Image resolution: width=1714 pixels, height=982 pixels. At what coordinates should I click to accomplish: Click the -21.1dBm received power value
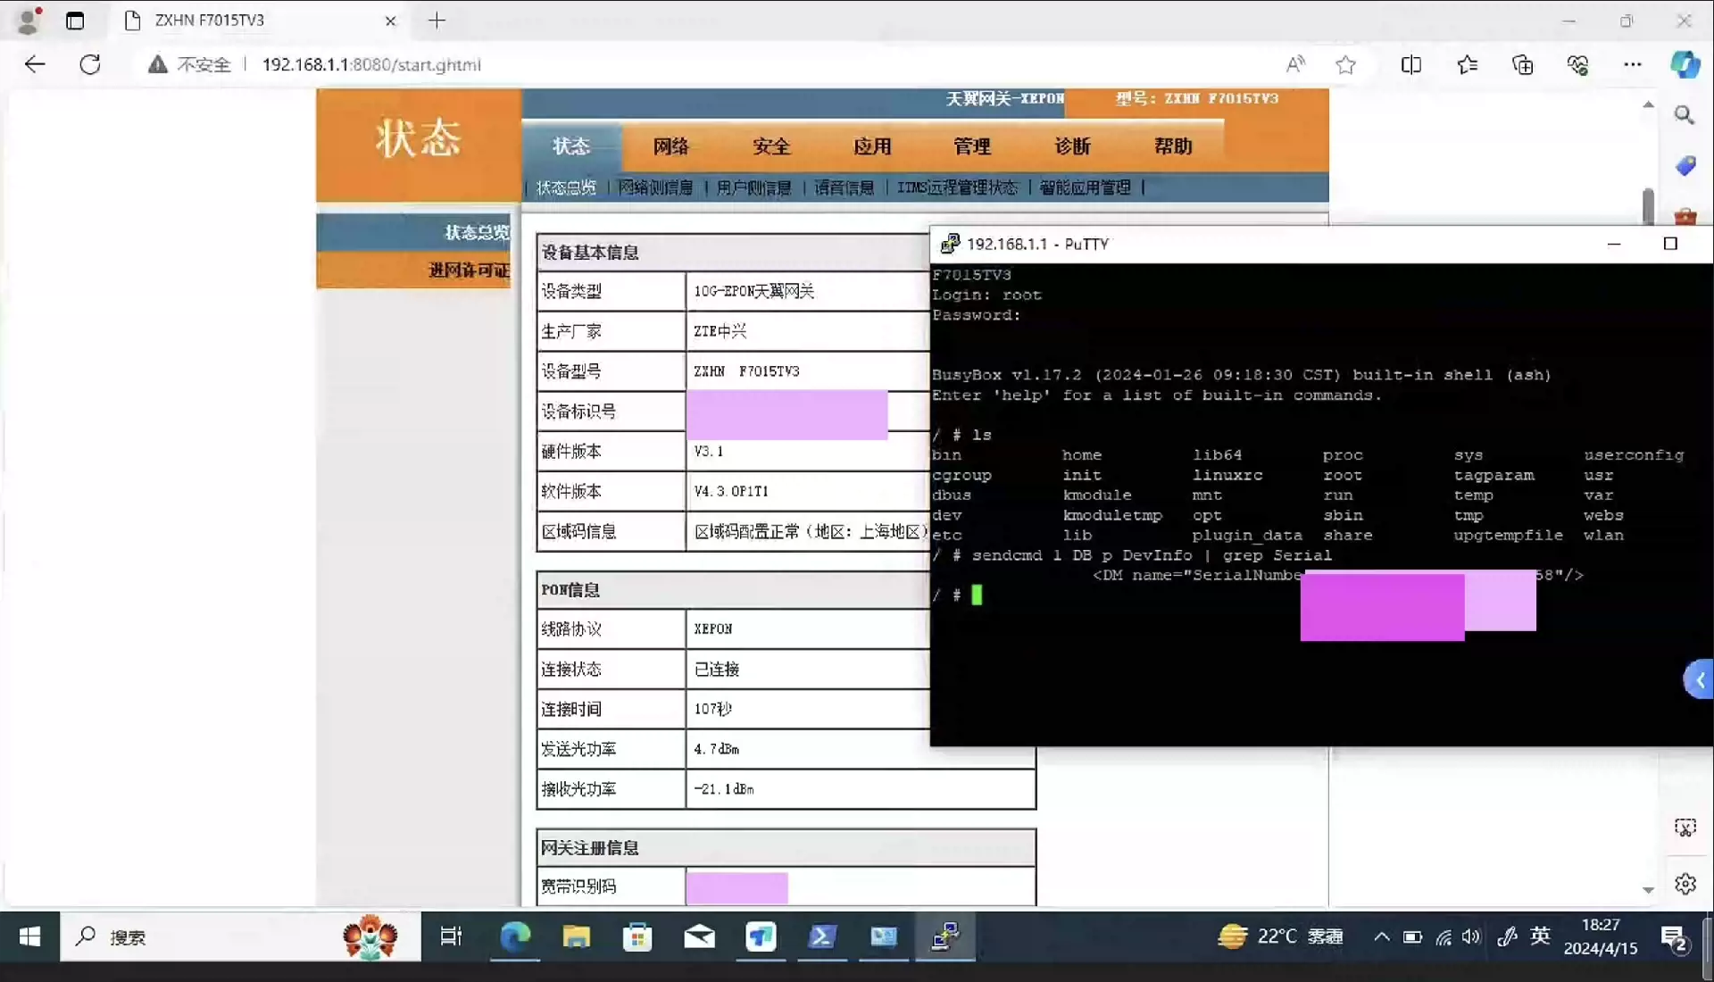point(724,789)
